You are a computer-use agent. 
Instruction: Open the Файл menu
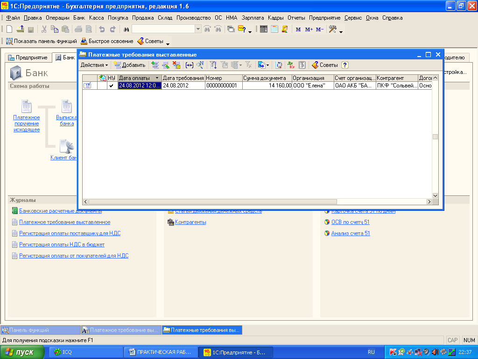(13, 18)
